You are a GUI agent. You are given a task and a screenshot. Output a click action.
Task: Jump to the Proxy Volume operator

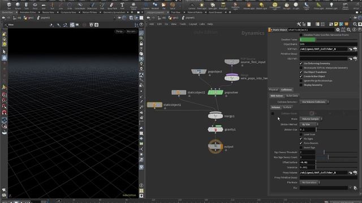coord(351,173)
